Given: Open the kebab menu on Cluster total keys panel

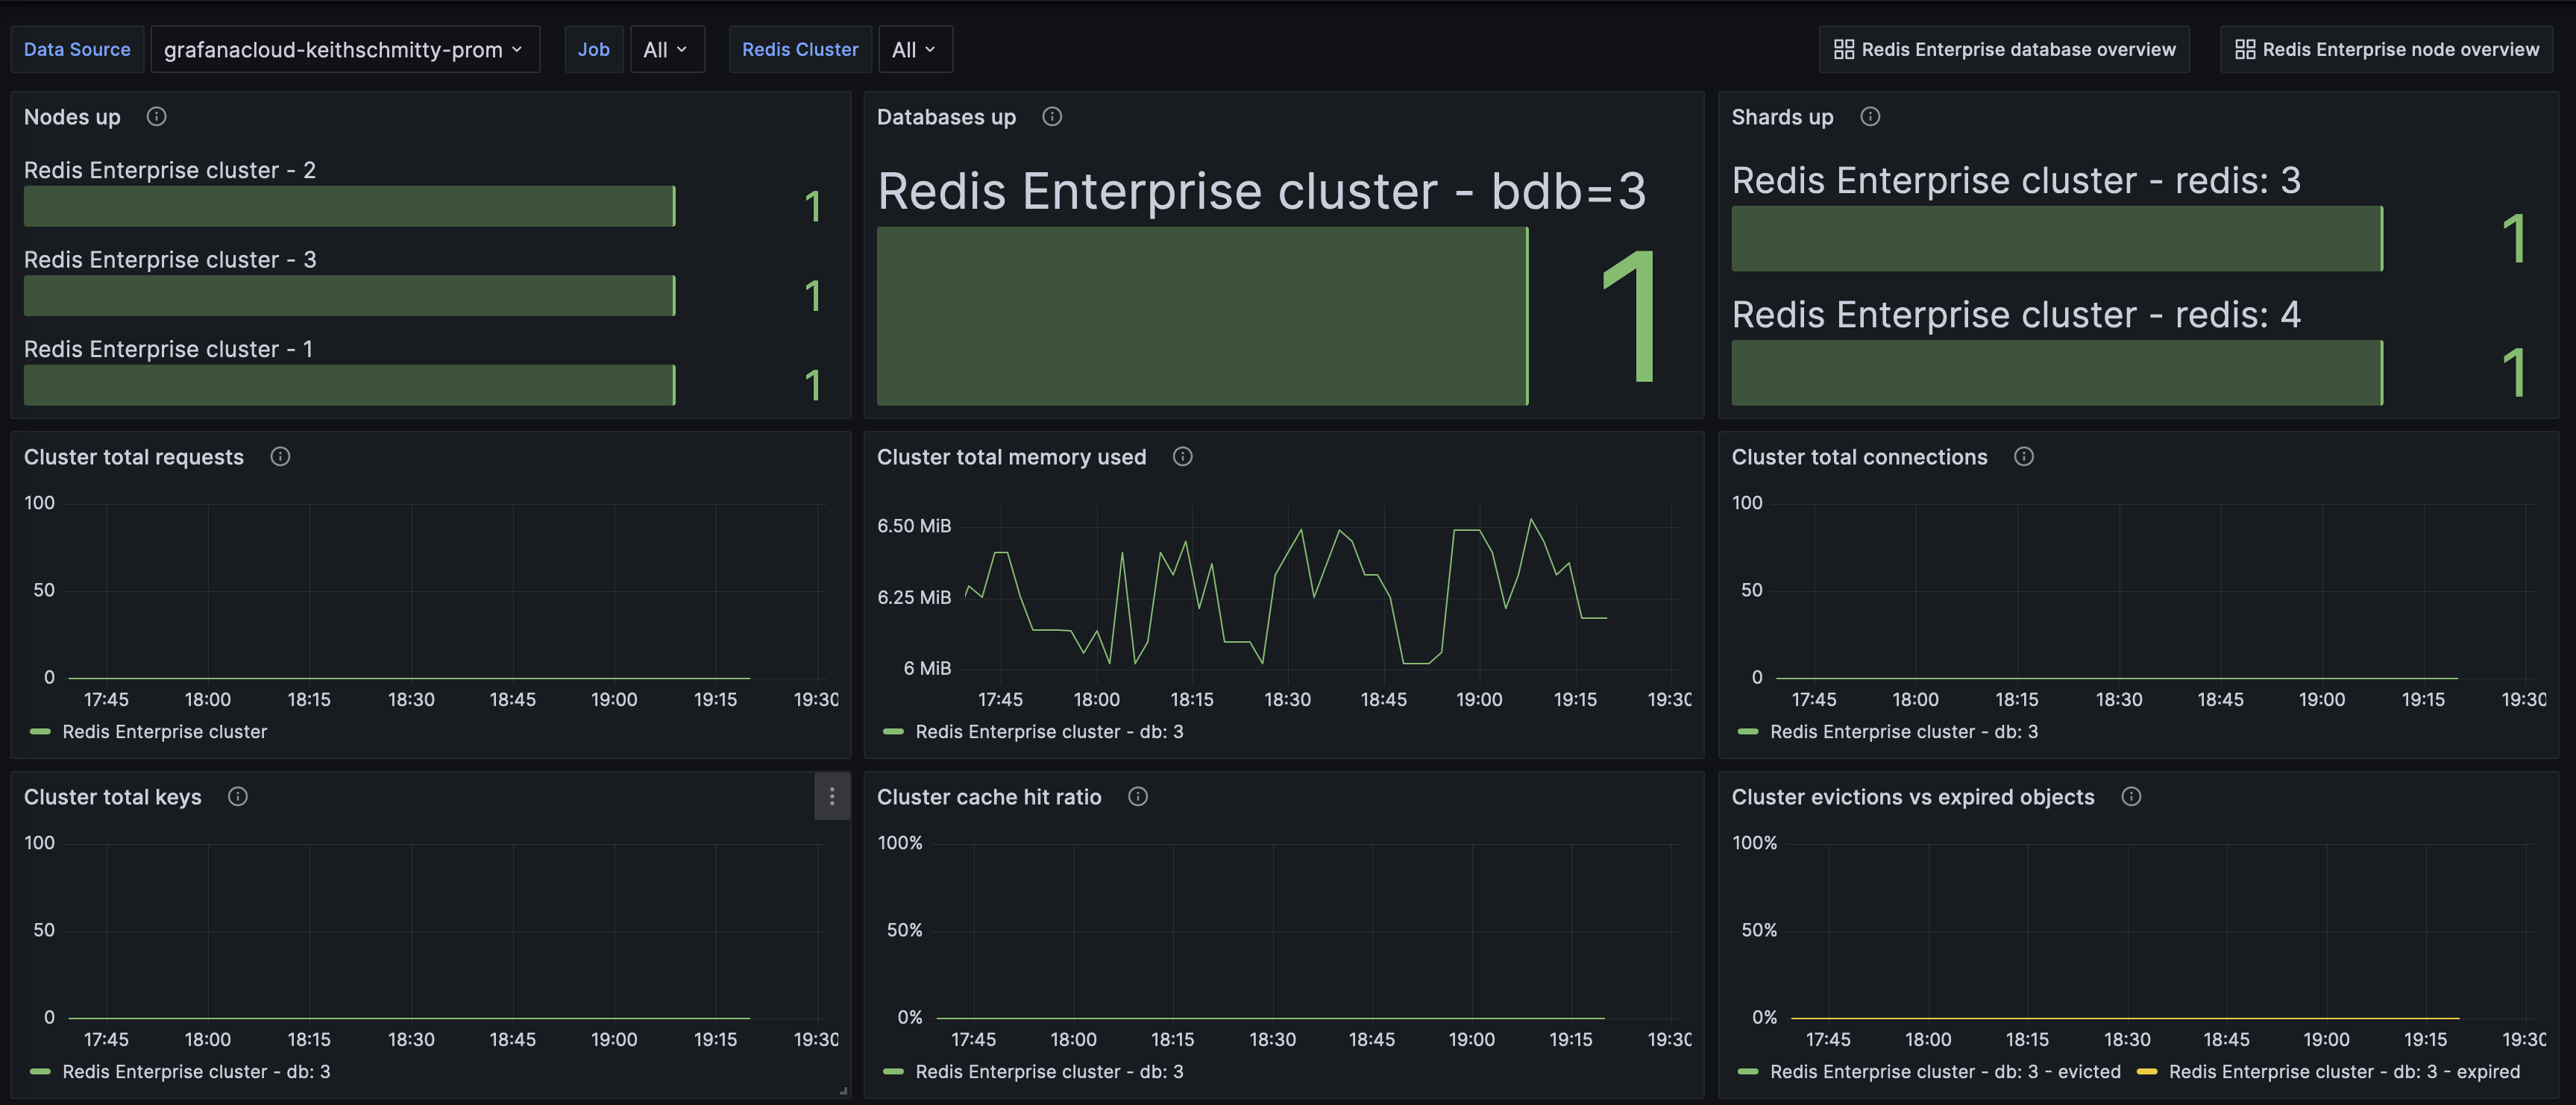Looking at the screenshot, I should point(832,796).
